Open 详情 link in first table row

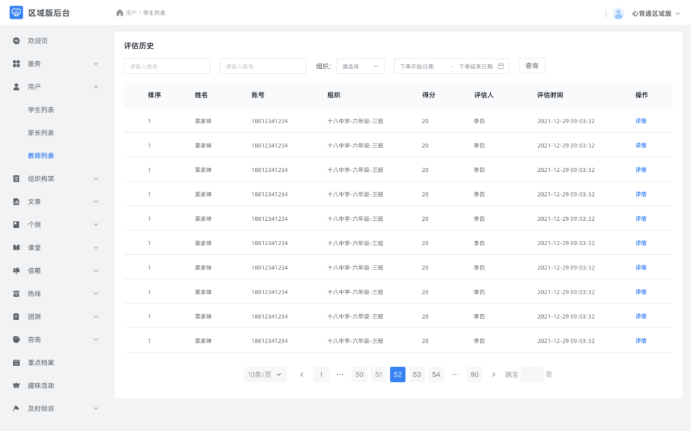tap(640, 121)
